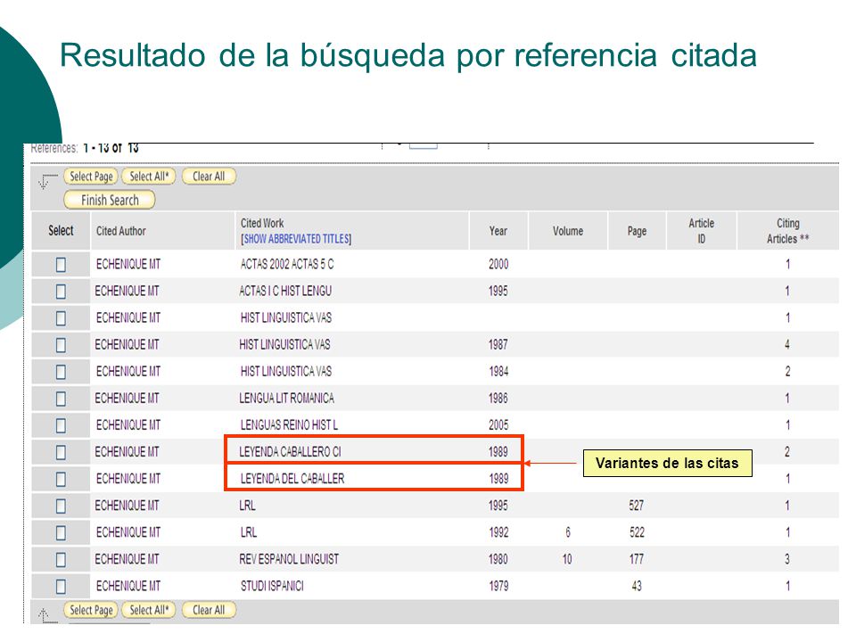
Task: Click Select All* below the results table
Action: pos(149,610)
